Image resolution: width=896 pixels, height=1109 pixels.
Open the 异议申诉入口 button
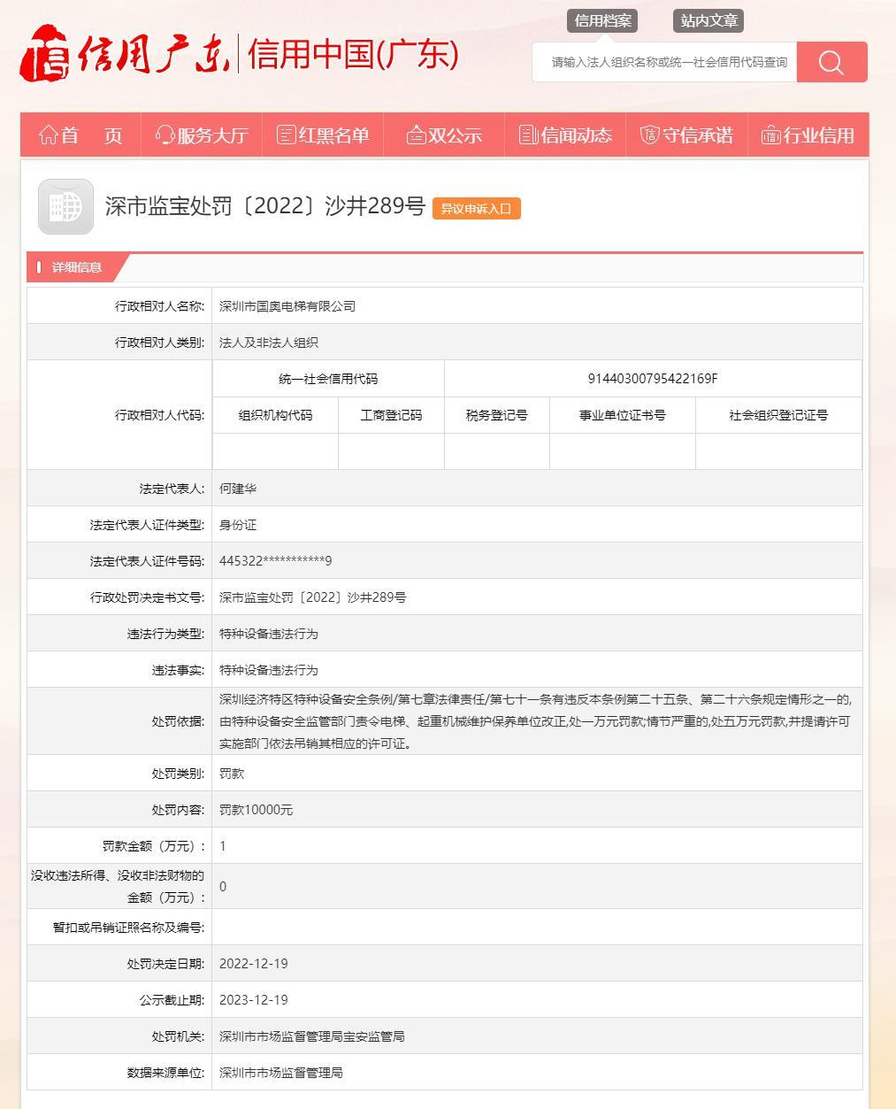[x=476, y=209]
